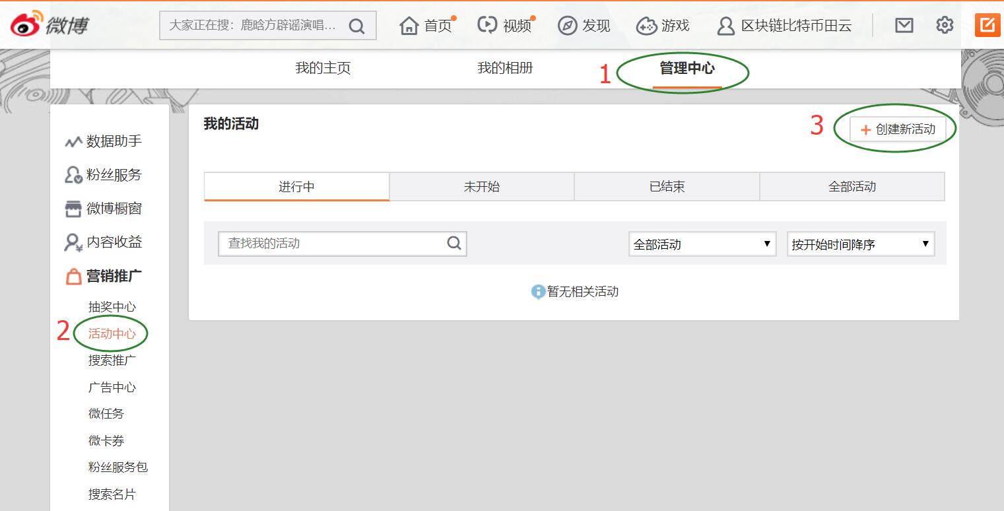This screenshot has width=1004, height=511.
Task: Click the 我的活动 heading
Action: pos(231,123)
